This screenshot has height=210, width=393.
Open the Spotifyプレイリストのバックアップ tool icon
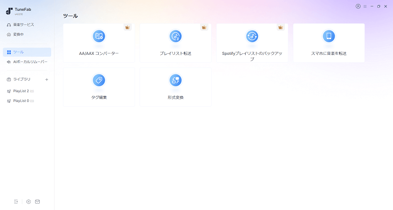(x=252, y=36)
